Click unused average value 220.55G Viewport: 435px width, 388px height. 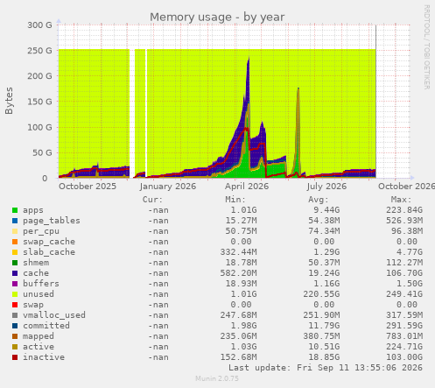point(321,294)
